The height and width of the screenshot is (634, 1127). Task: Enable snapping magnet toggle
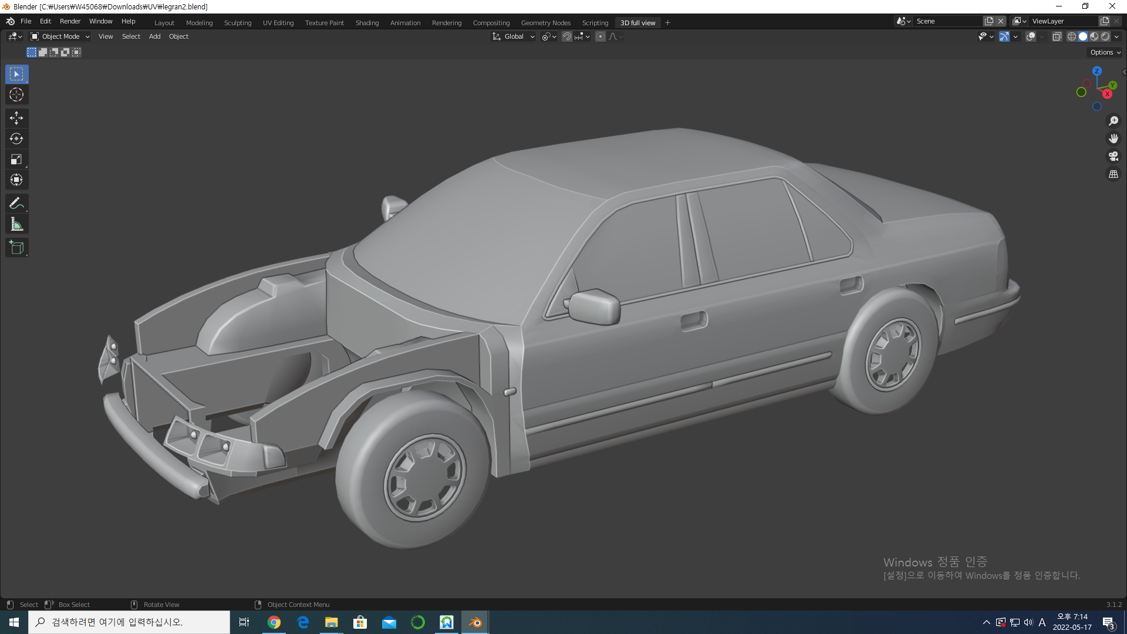tap(566, 36)
